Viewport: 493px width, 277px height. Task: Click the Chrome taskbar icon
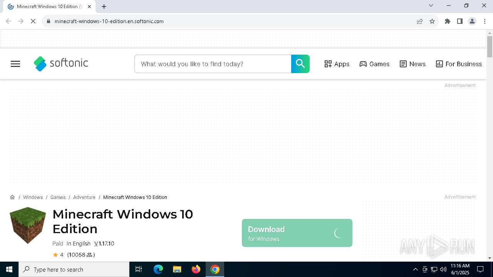pos(215,269)
